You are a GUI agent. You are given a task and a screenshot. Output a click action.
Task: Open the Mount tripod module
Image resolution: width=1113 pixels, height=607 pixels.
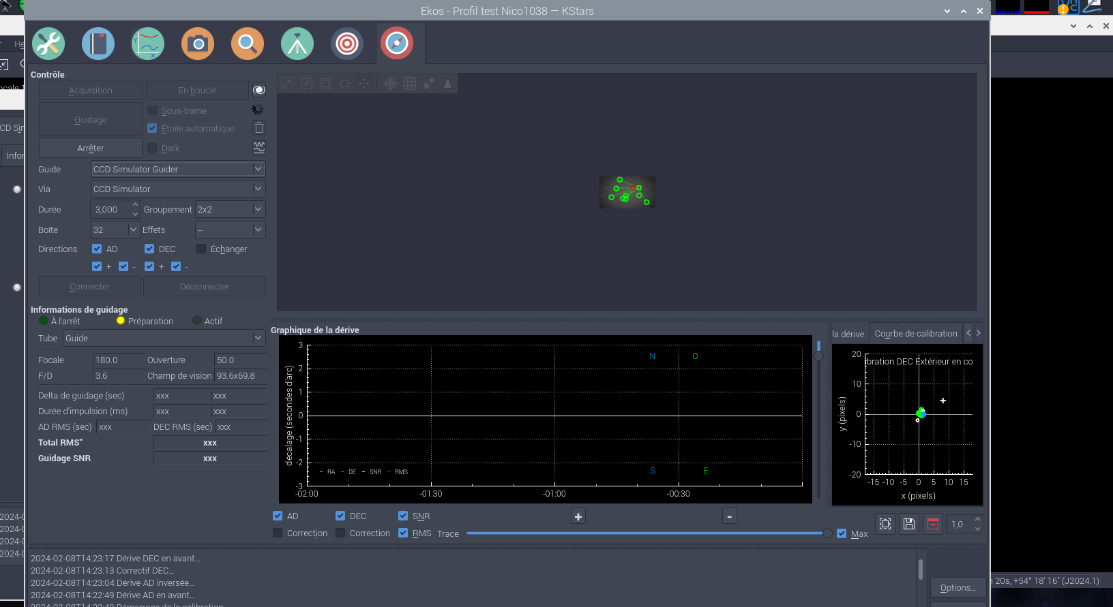click(x=297, y=44)
